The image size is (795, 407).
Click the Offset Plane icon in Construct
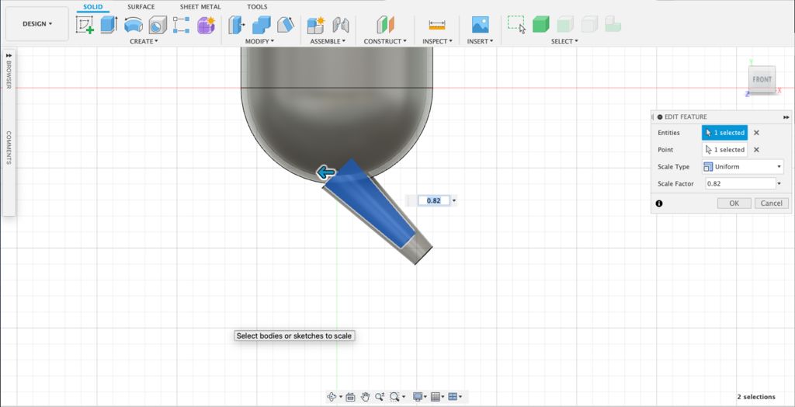point(385,25)
